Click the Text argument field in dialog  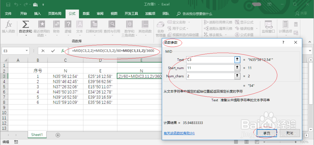pos(210,60)
